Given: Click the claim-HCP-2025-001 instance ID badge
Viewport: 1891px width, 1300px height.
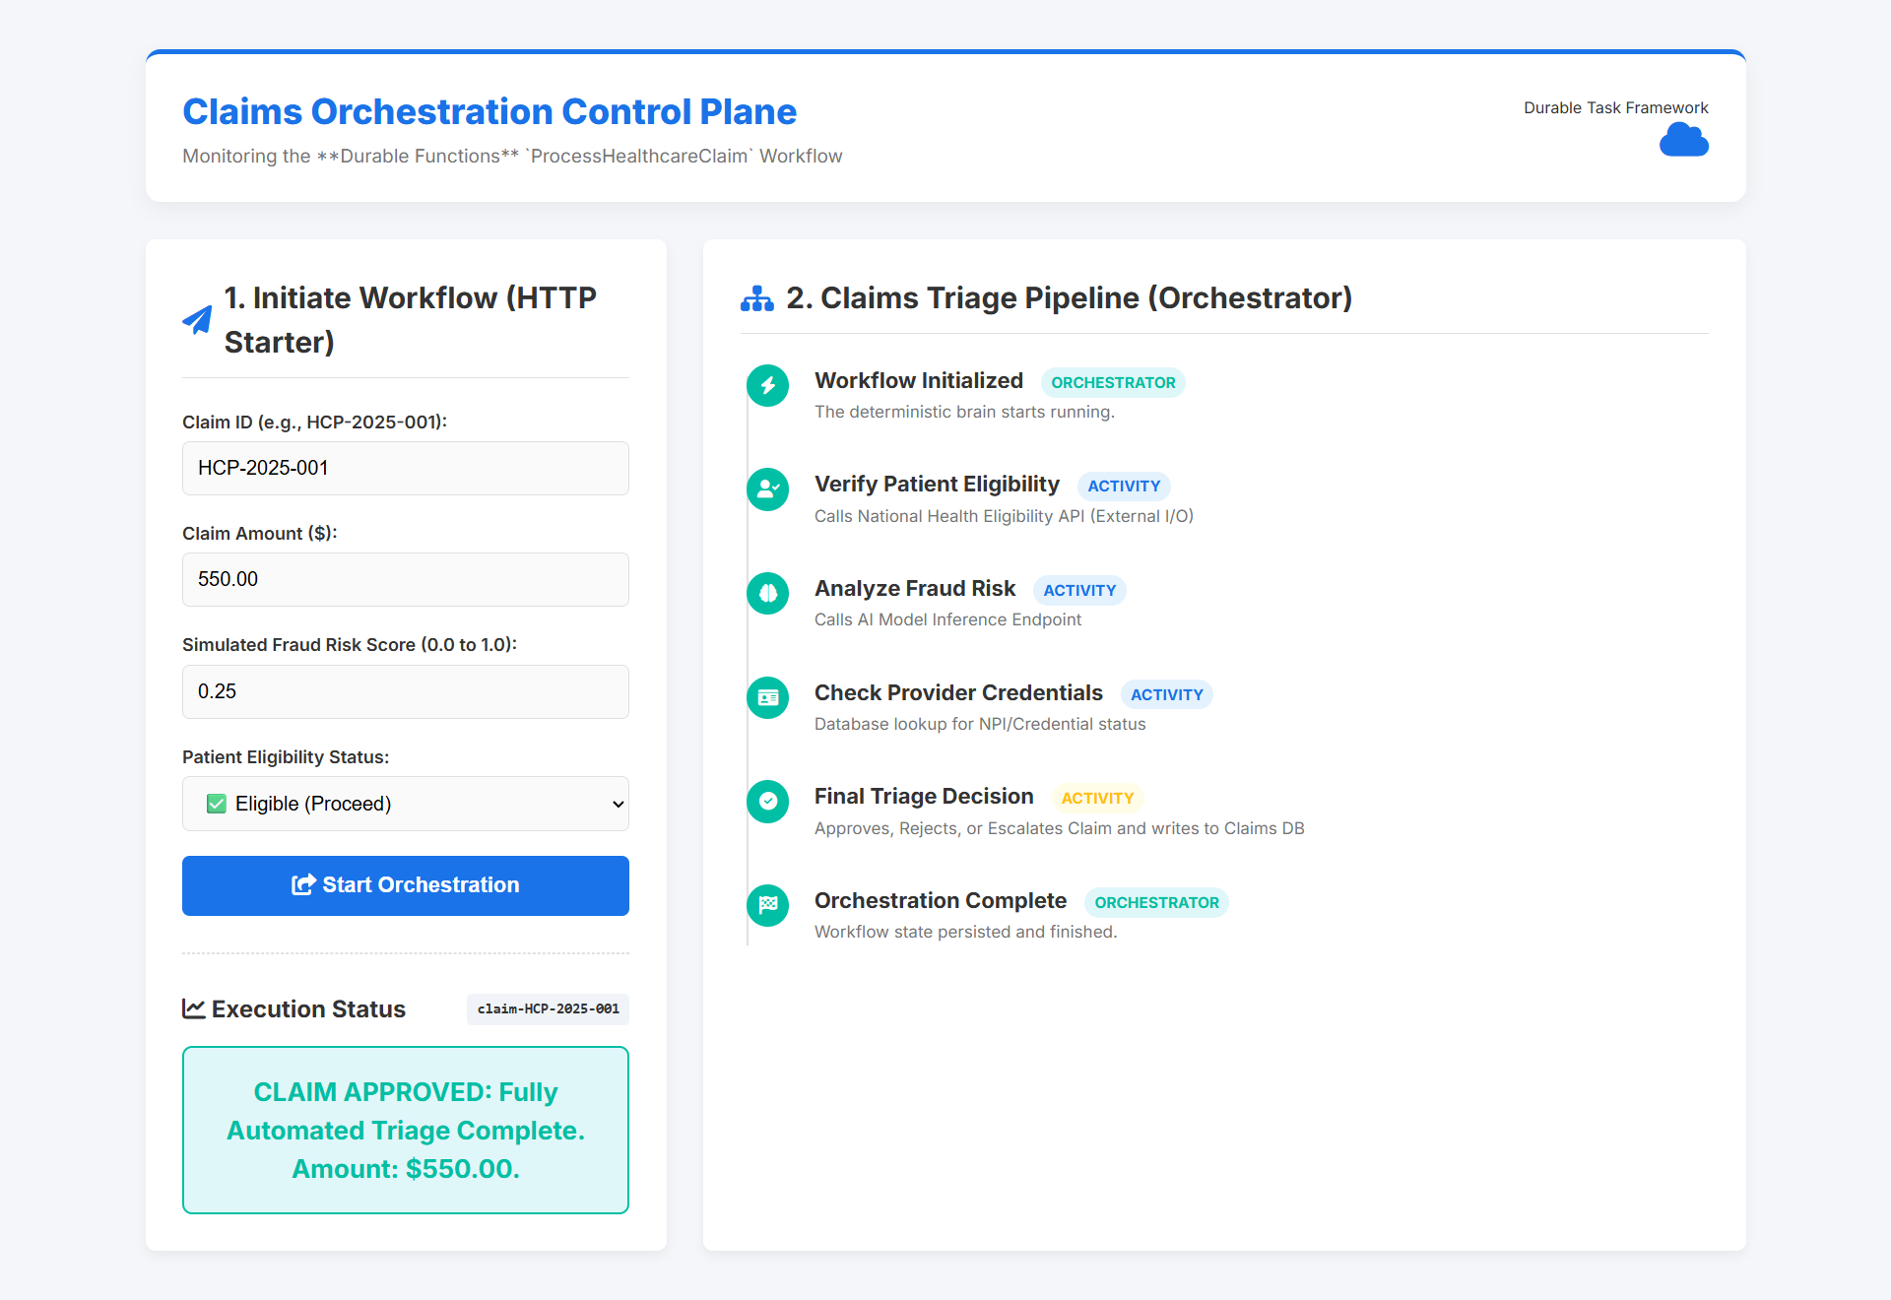Looking at the screenshot, I should coord(548,1008).
